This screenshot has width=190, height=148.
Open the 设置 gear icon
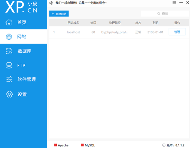9,94
